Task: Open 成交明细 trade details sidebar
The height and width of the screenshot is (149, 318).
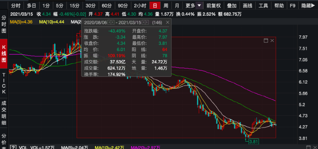Action: [4, 113]
